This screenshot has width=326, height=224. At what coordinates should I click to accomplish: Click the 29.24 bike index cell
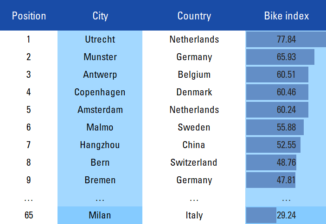point(286,215)
